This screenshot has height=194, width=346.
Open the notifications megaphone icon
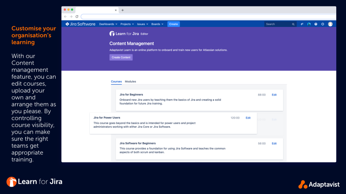(302, 24)
